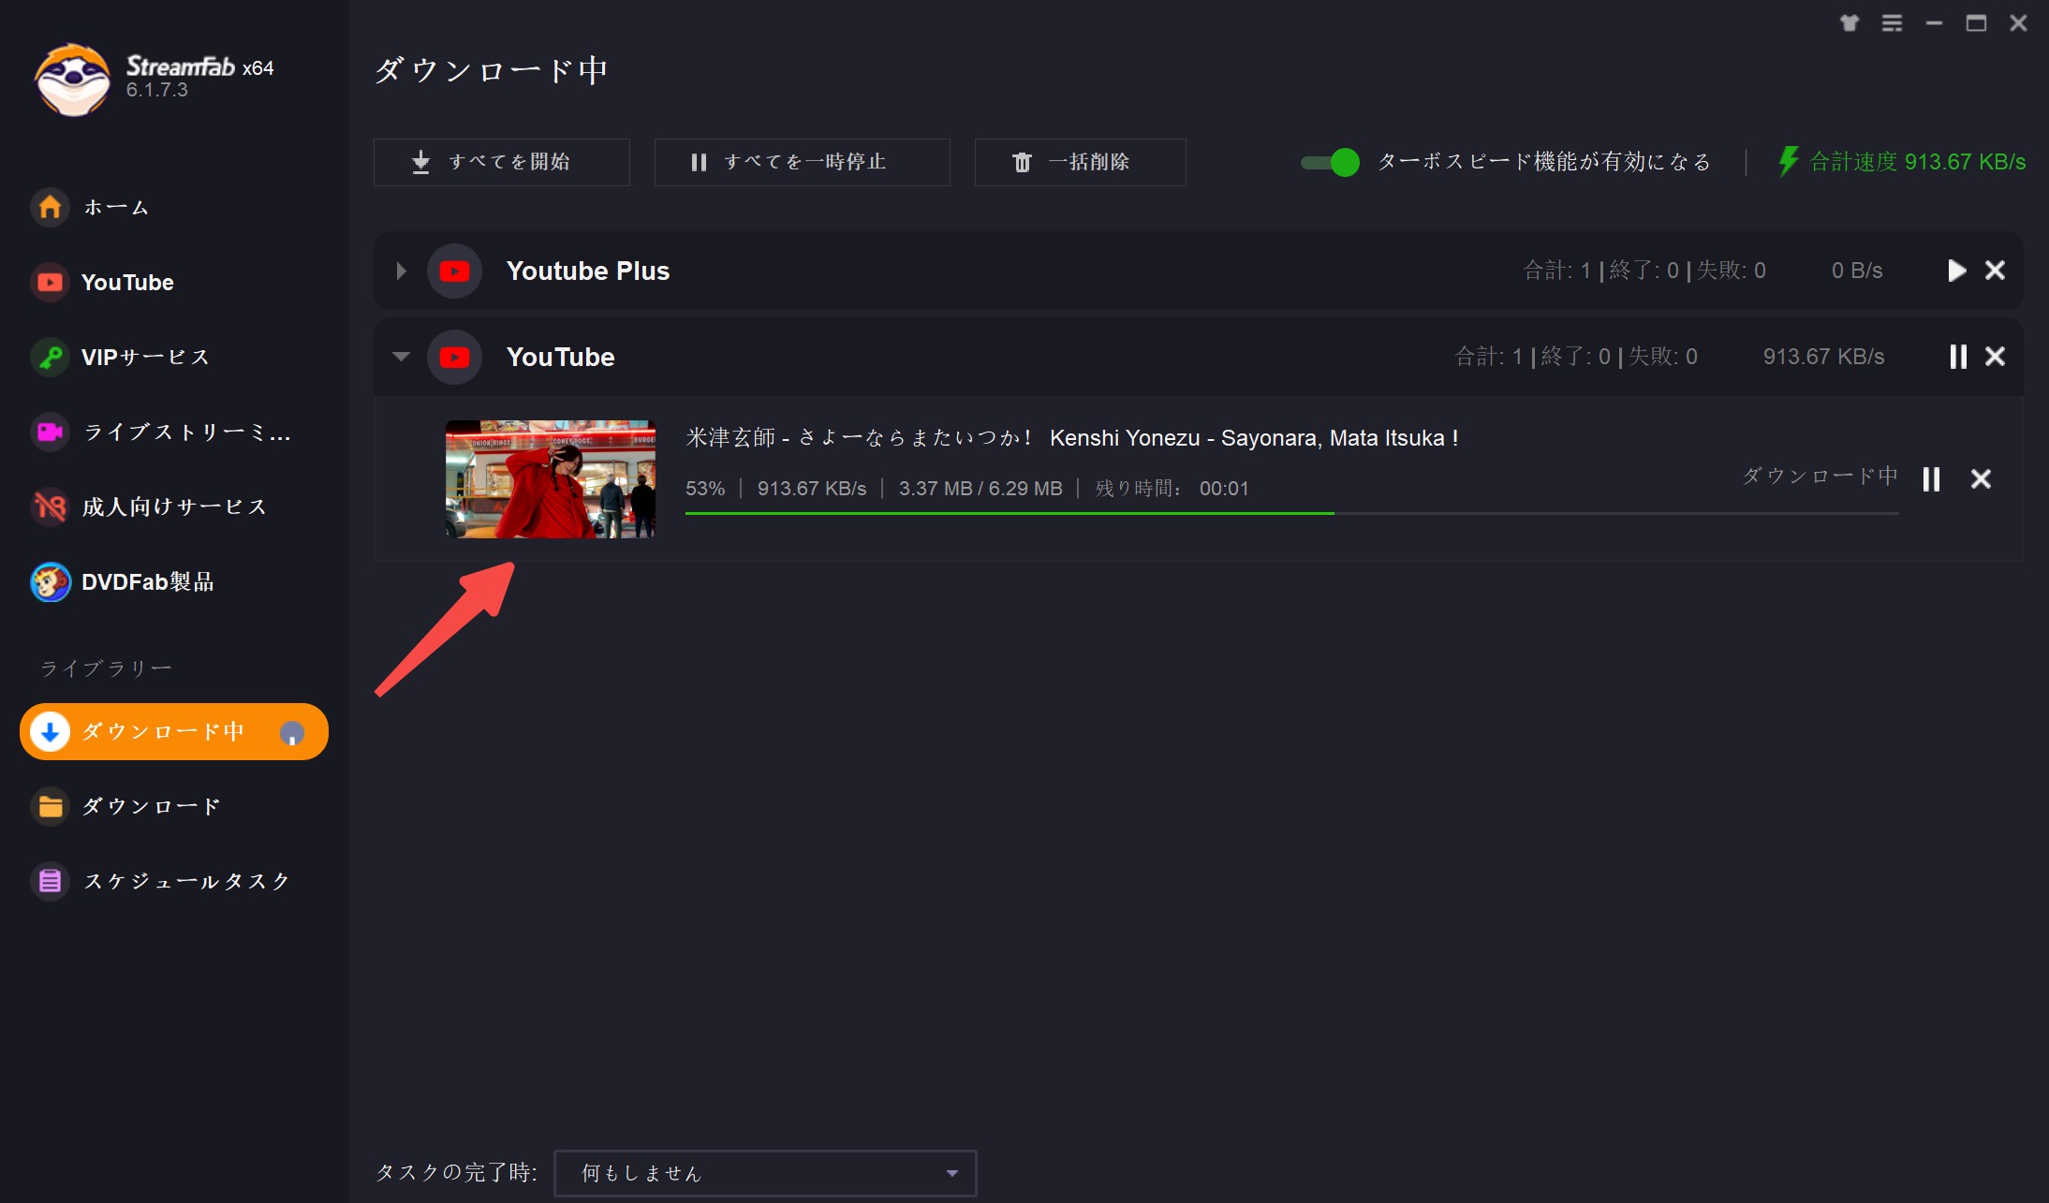Click the badge on ダウンロード中 item
Screen dimensions: 2049x1203
[292, 733]
